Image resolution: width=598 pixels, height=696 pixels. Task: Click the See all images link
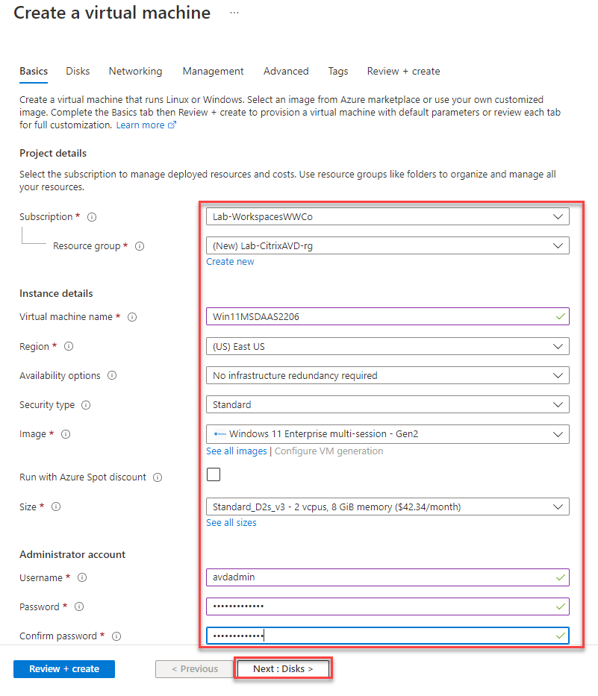237,451
